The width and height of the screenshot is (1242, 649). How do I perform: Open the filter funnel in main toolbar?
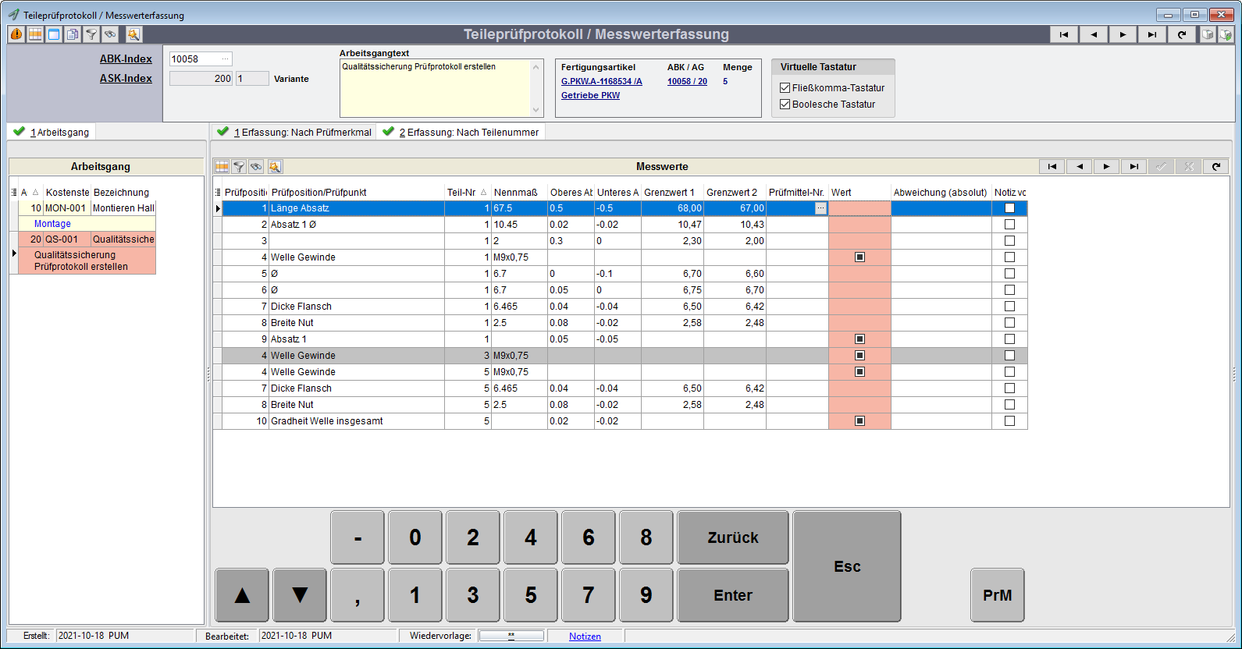91,34
